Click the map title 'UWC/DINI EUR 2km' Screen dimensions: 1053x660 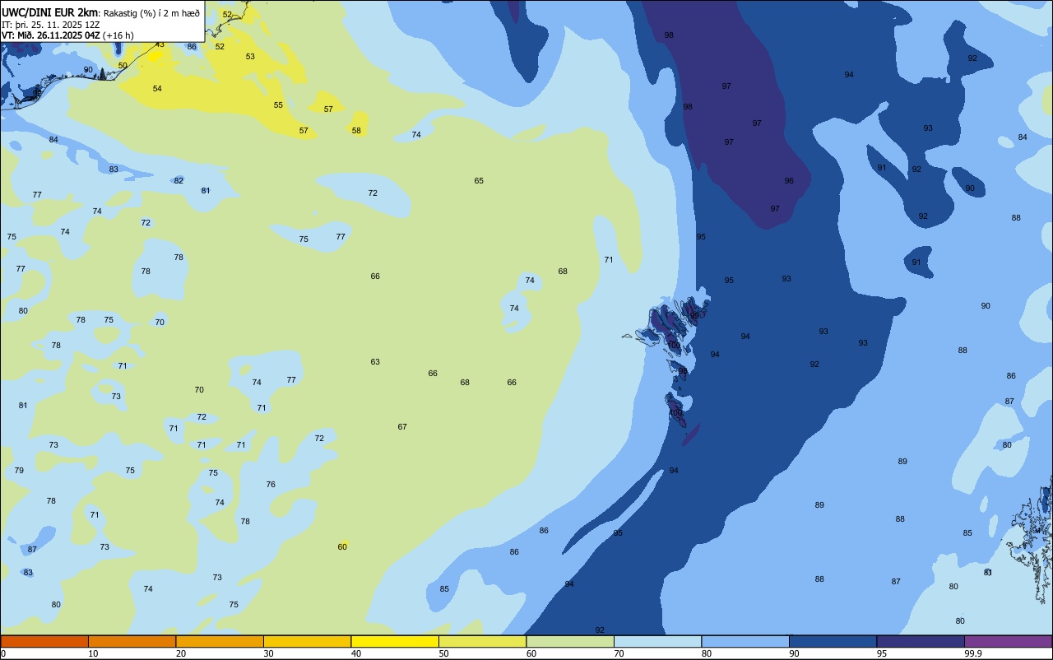tap(49, 12)
